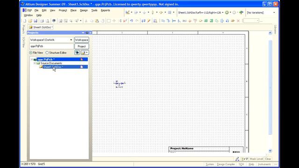Screen dimensions: 299x168
Task: Open the SCH Filter side panel tab
Action: 23,42
